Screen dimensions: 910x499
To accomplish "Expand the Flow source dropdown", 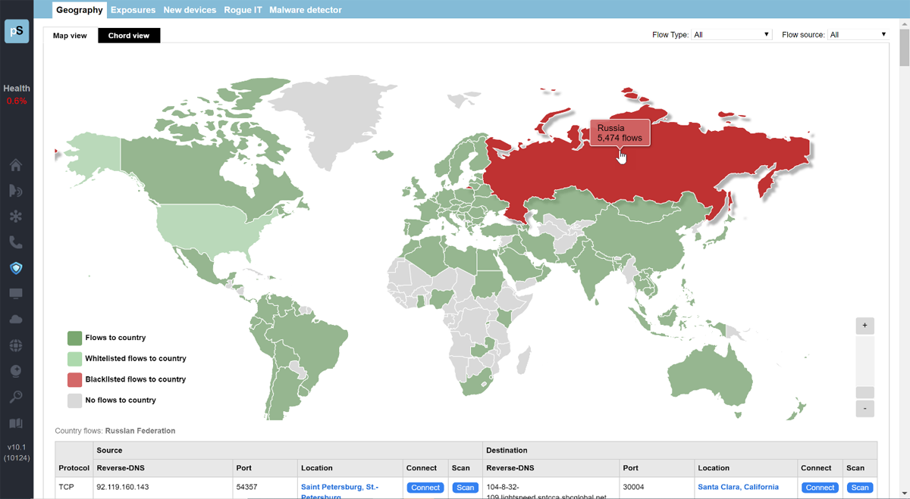I will click(858, 35).
